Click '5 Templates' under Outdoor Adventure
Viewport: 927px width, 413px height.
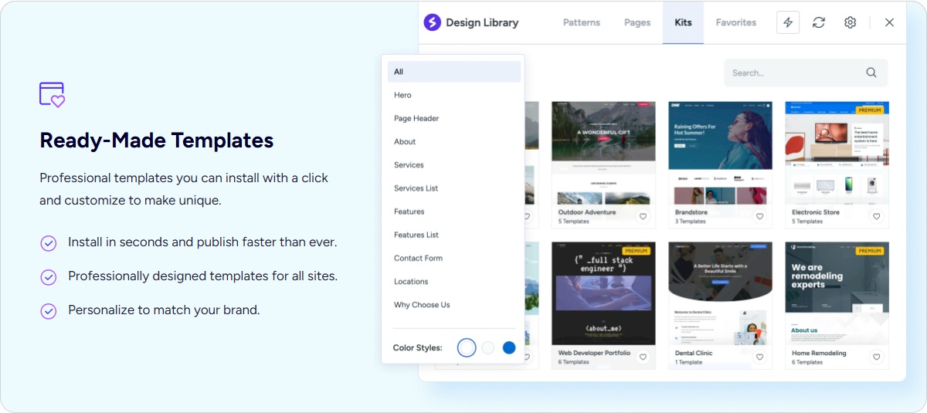[x=574, y=222]
